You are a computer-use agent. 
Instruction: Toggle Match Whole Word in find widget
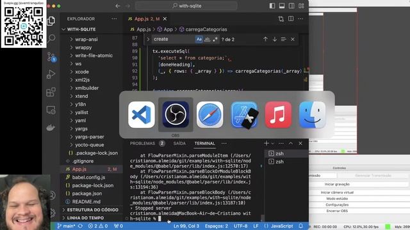[x=207, y=39]
